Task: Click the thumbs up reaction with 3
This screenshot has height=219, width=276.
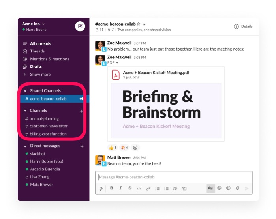Action: click(113, 148)
